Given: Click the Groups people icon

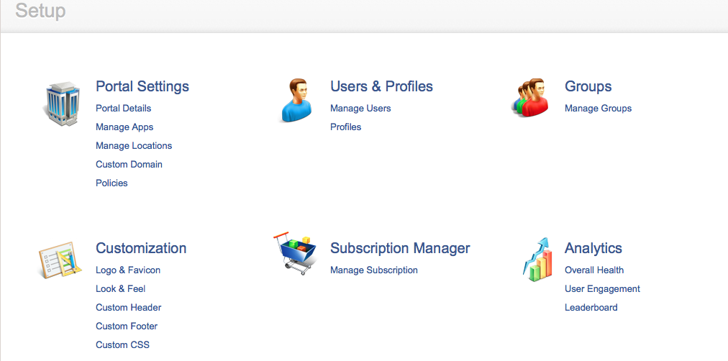Looking at the screenshot, I should [x=533, y=99].
